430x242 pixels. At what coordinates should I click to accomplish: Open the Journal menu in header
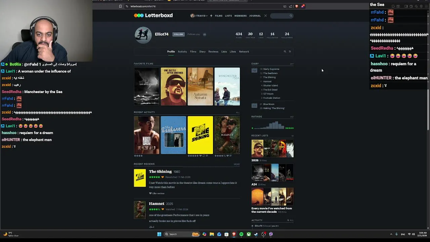255,16
